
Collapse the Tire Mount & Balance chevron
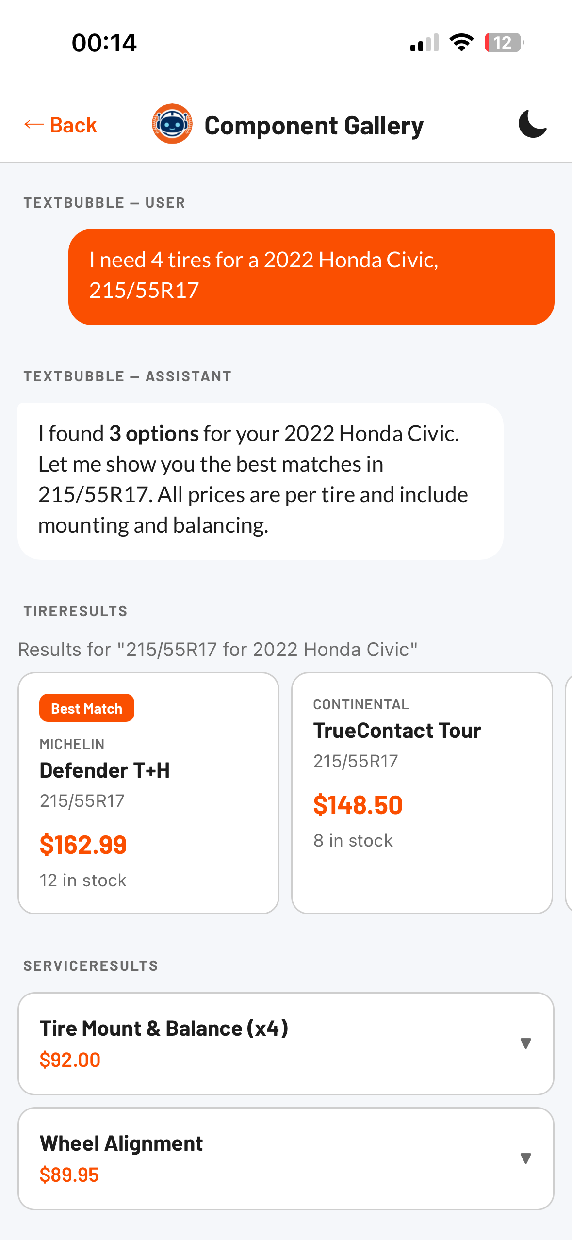pyautogui.click(x=525, y=1044)
